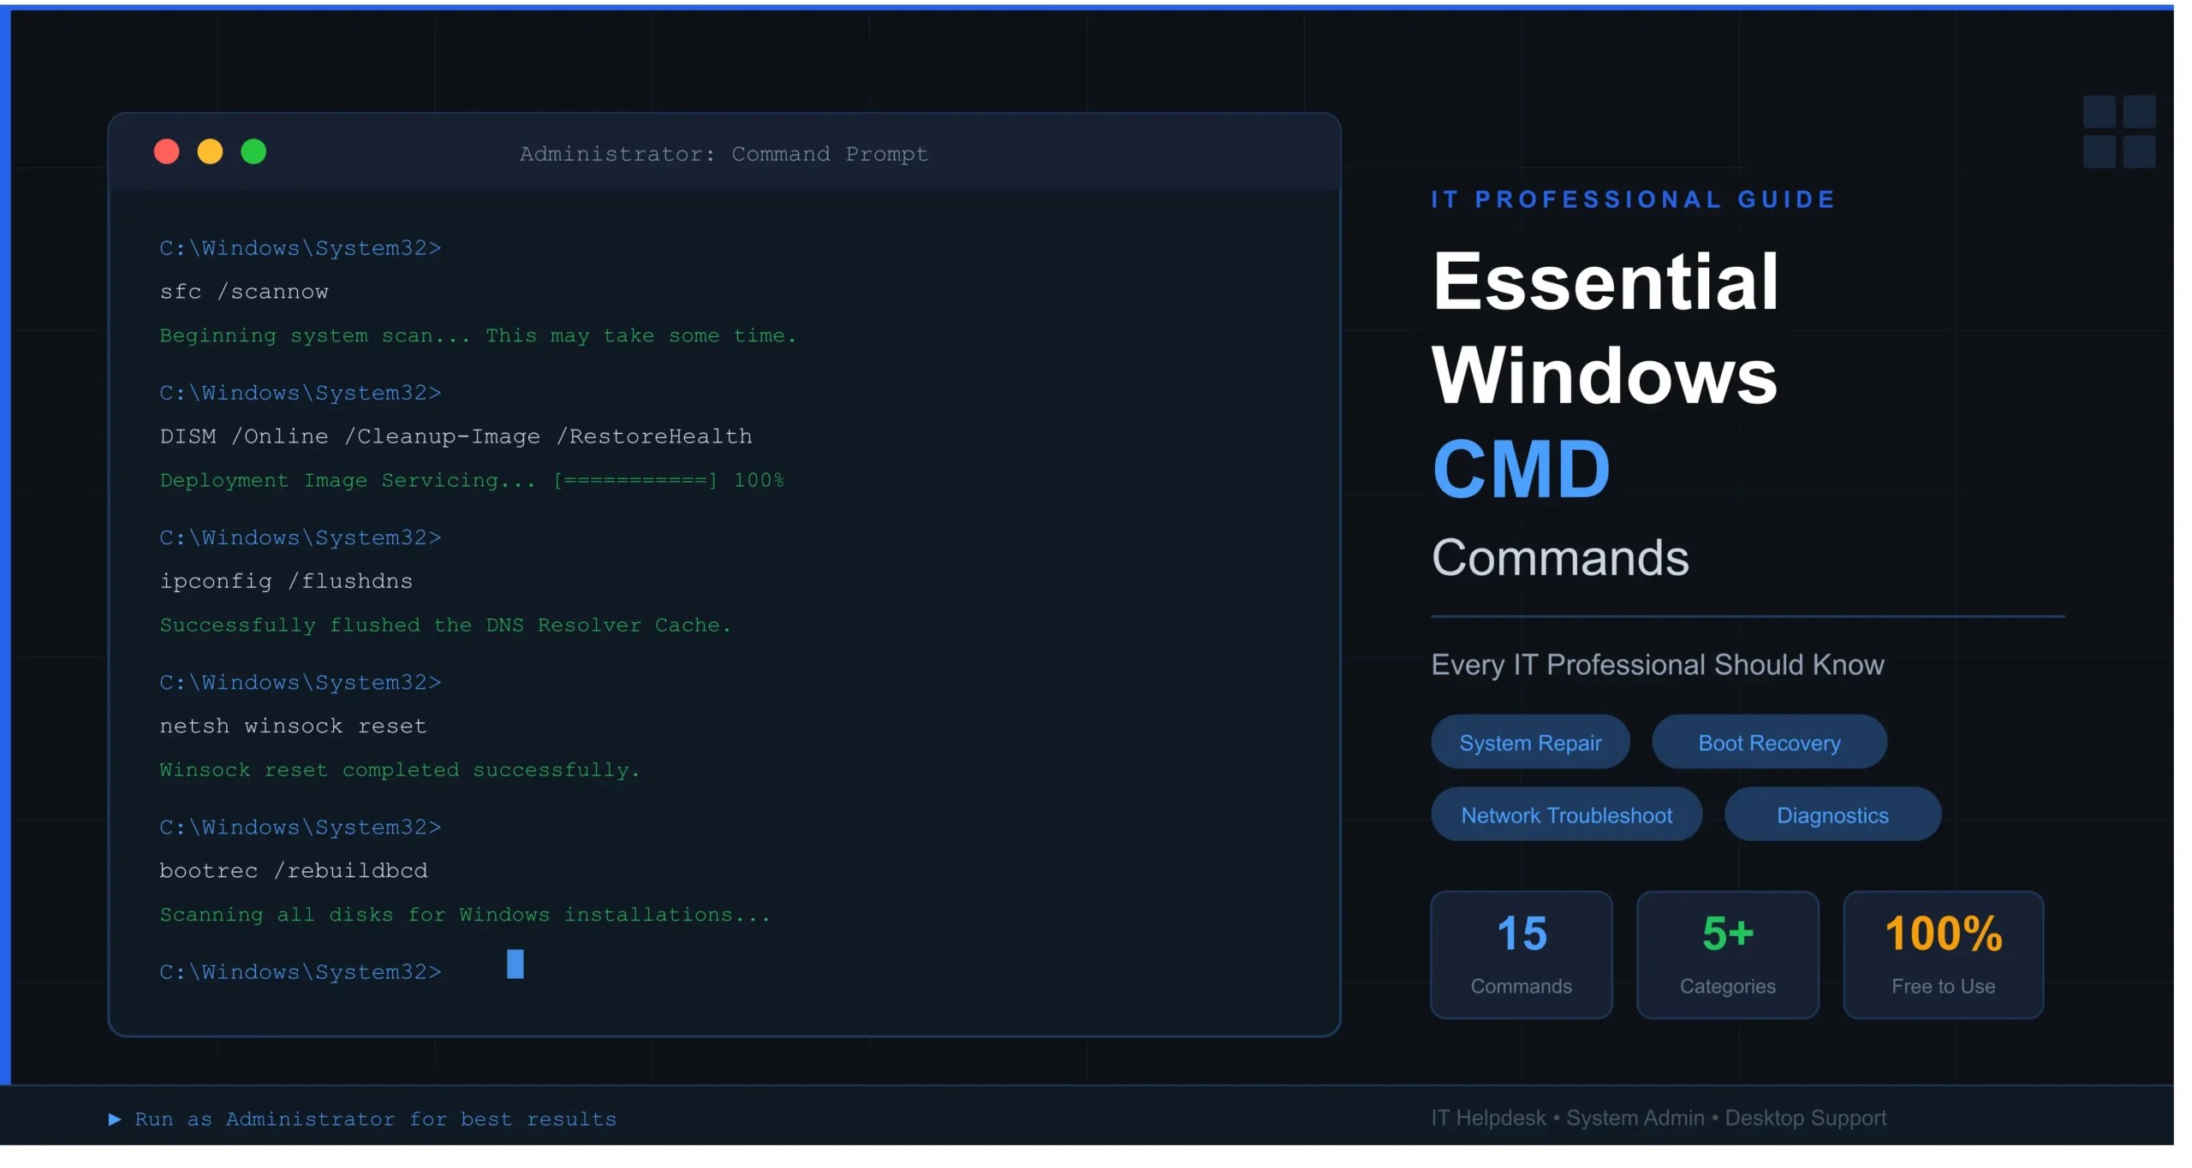
Task: Select the System Repair tag
Action: pos(1530,742)
